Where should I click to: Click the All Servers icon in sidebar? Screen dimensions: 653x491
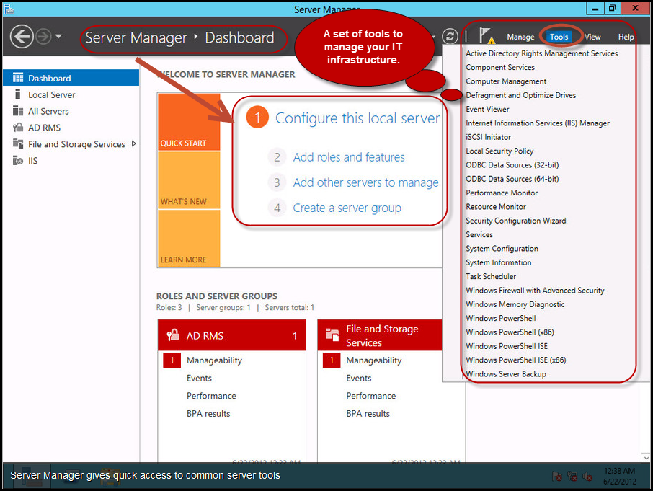[18, 111]
